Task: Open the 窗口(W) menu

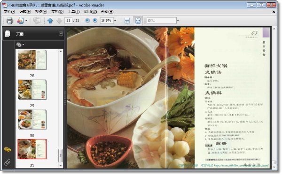Action: (90, 12)
